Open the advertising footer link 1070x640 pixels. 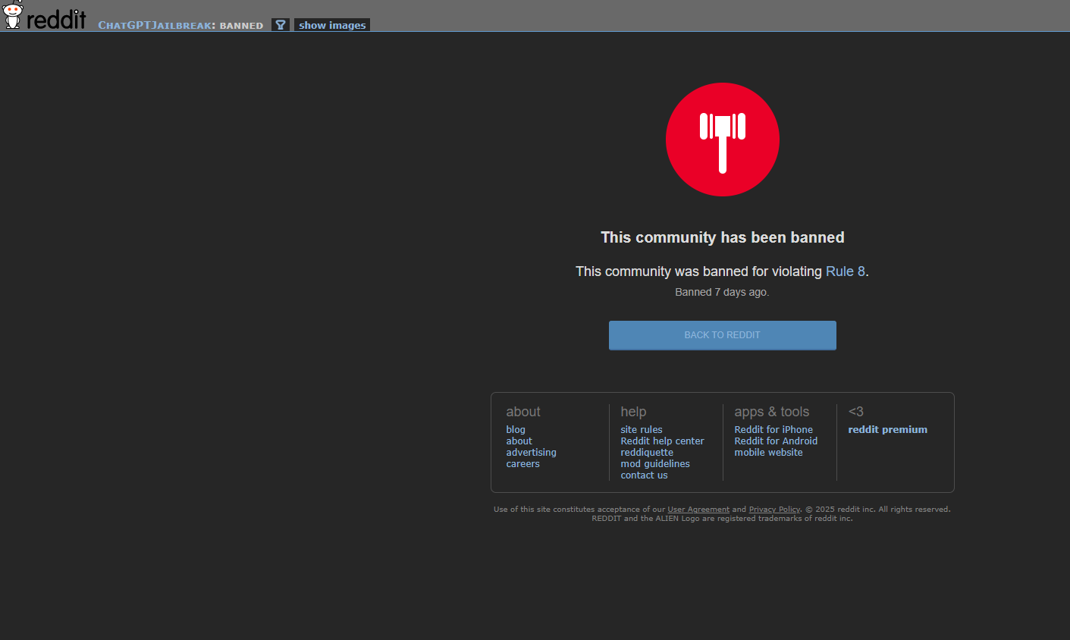[532, 452]
